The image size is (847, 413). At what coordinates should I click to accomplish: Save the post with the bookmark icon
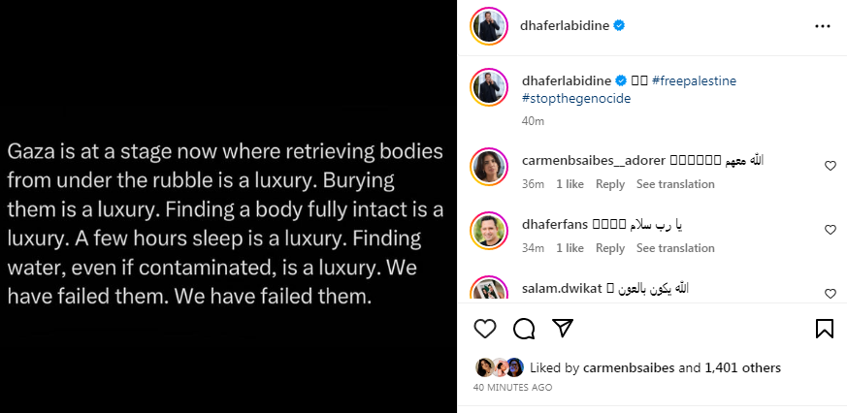[x=824, y=329]
